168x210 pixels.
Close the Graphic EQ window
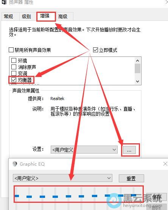pyautogui.click(x=165, y=164)
